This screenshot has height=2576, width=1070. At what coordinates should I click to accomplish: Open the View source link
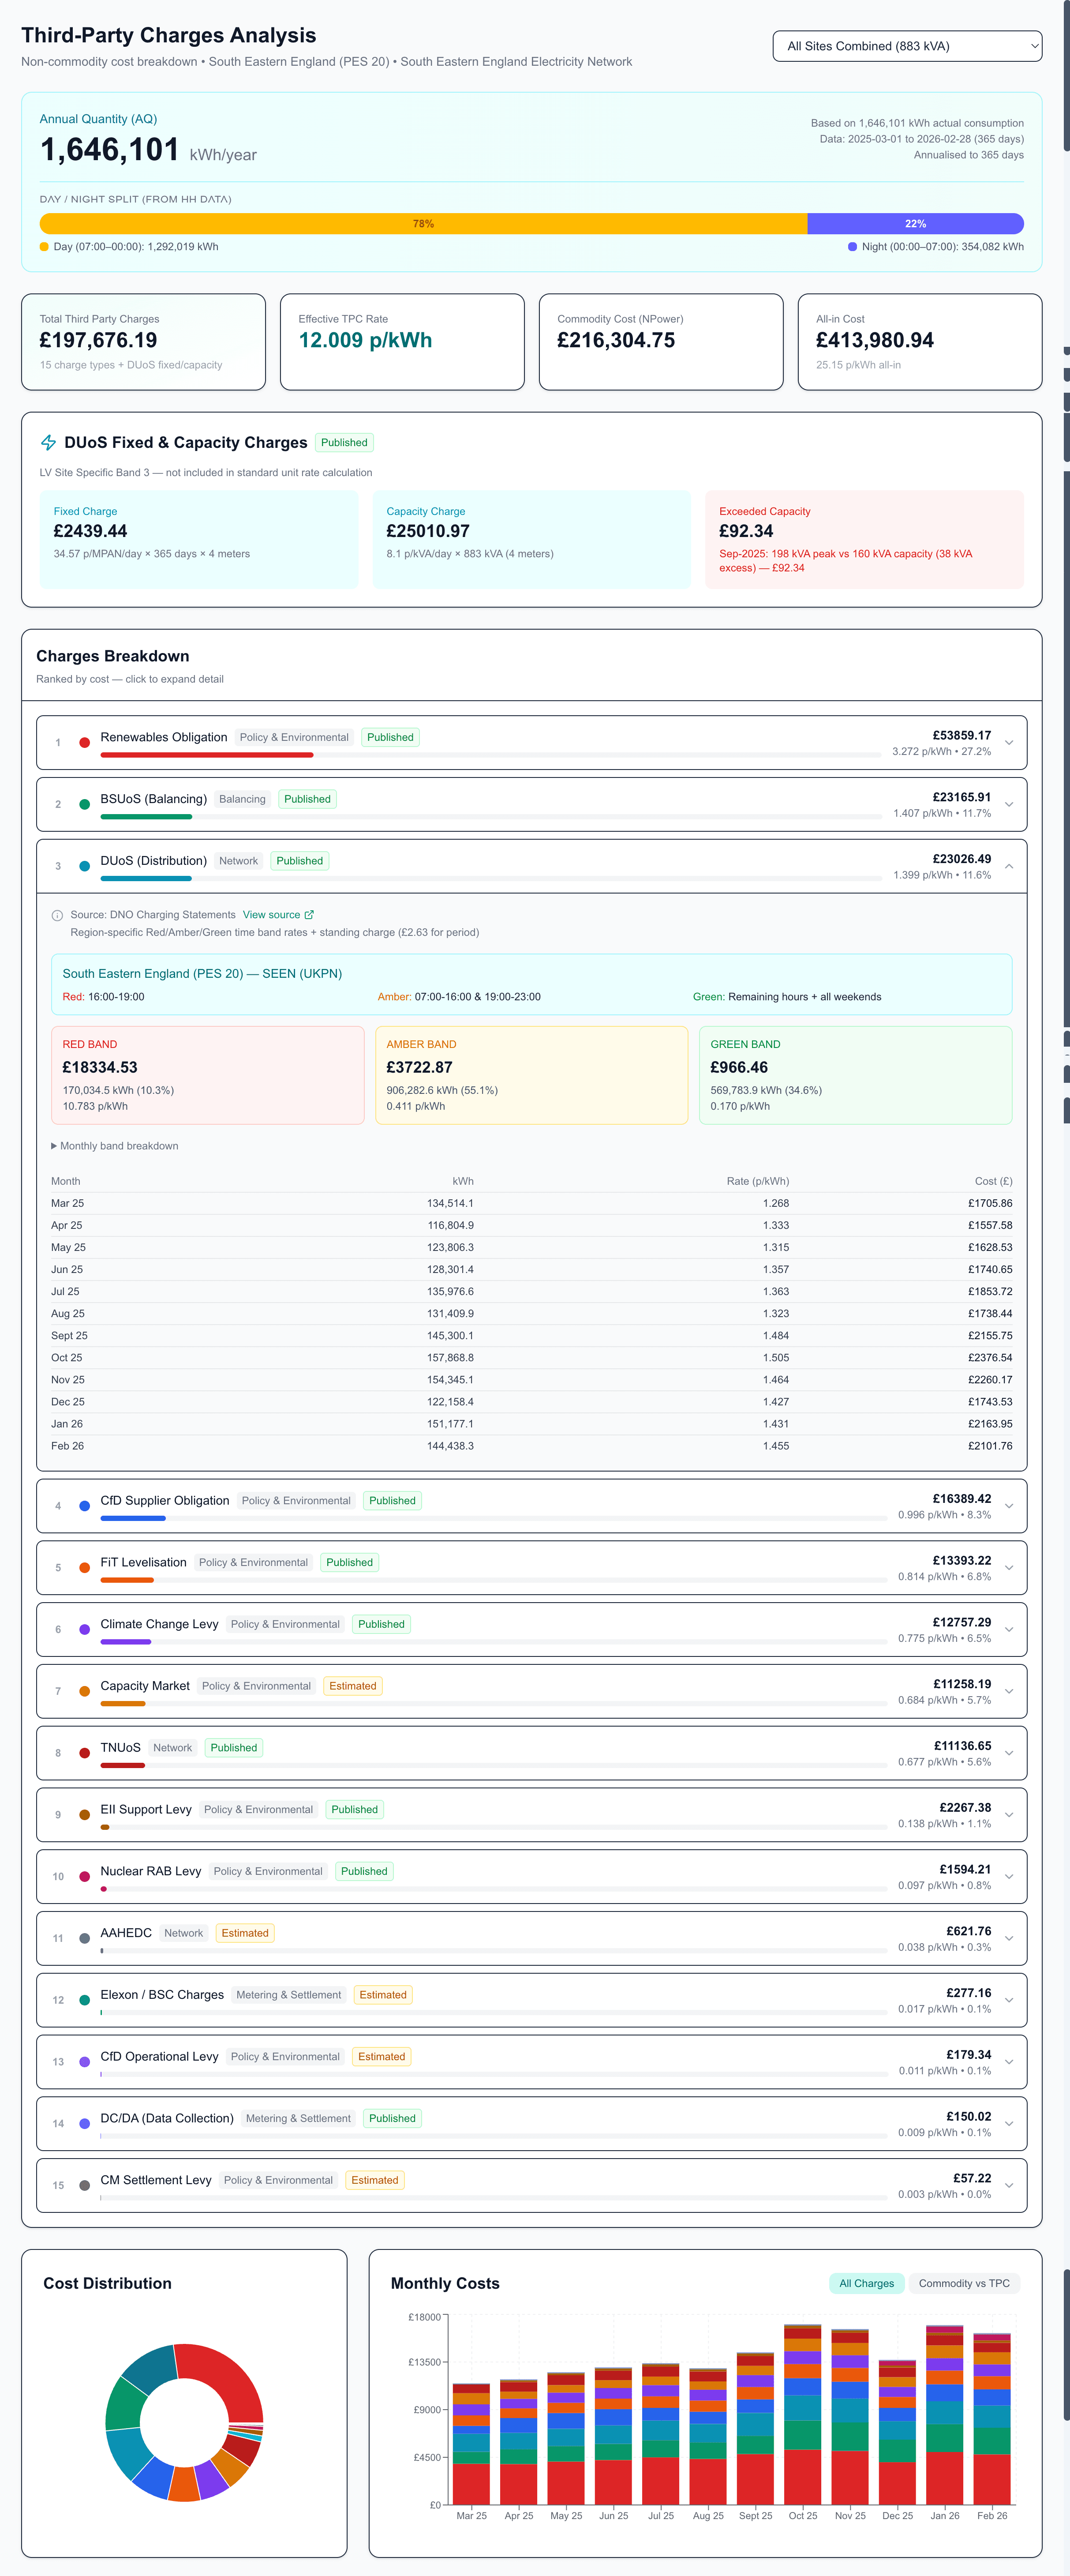[278, 915]
